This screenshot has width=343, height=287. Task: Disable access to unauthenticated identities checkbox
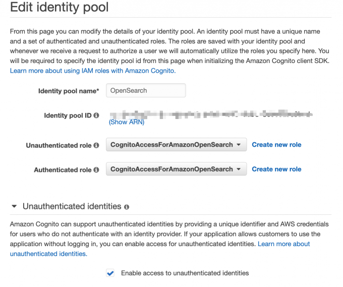[110, 273]
